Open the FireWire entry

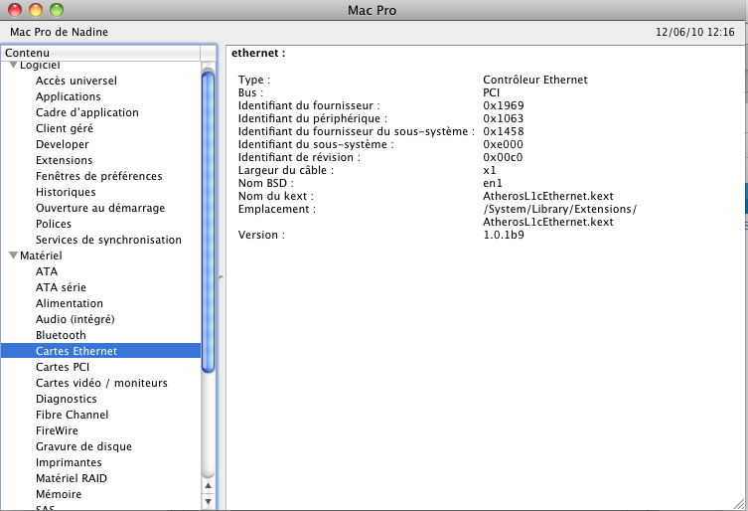point(57,430)
